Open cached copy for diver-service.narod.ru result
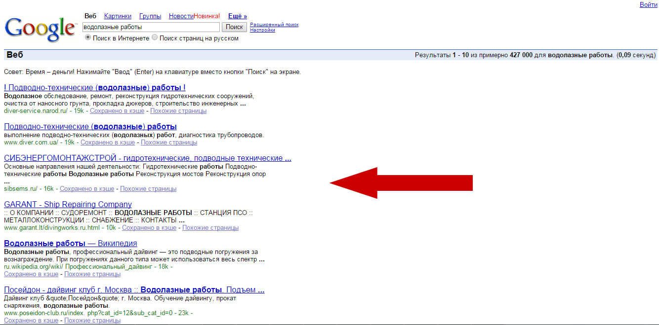 tap(116, 111)
